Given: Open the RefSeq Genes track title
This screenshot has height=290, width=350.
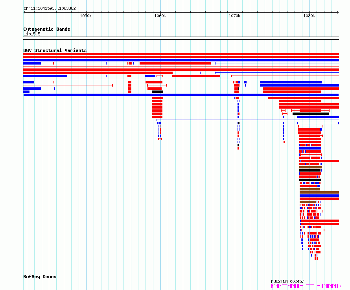Looking at the screenshot, I should (x=40, y=277).
